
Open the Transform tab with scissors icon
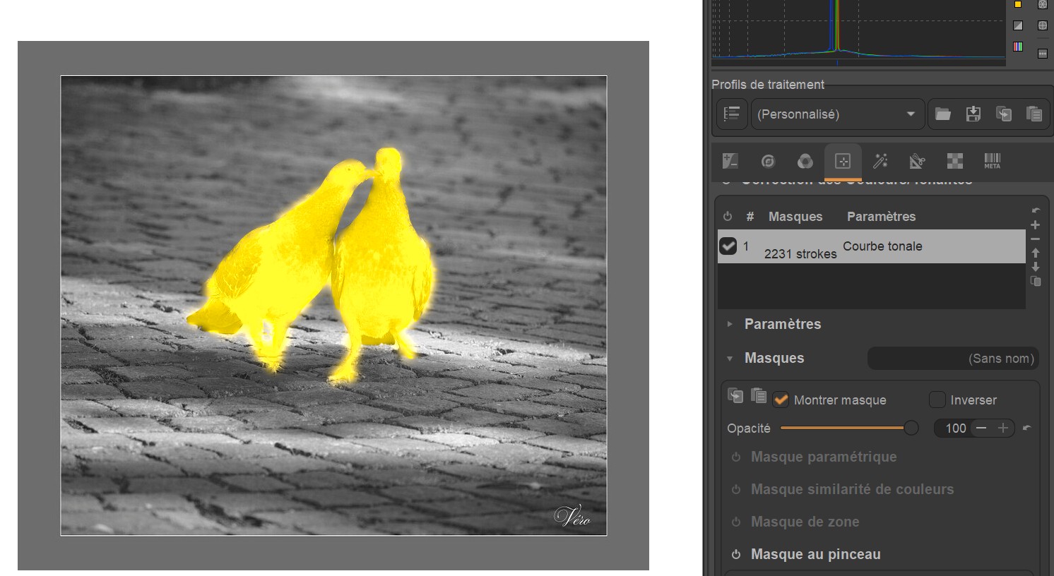pyautogui.click(x=917, y=161)
